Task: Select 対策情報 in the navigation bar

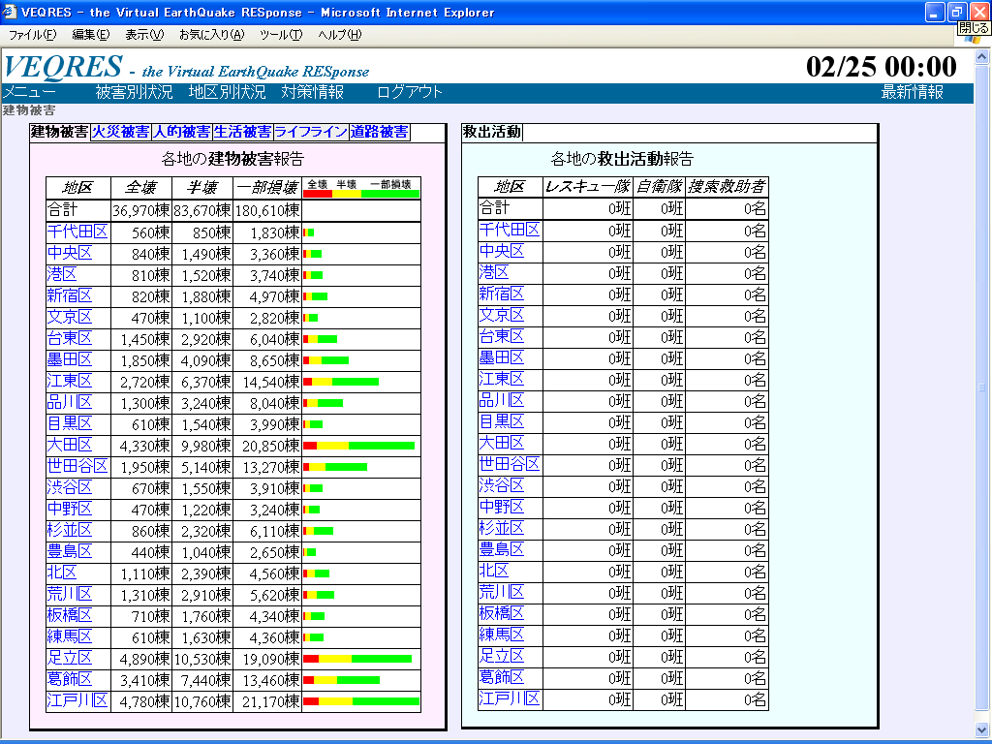Action: click(x=312, y=93)
